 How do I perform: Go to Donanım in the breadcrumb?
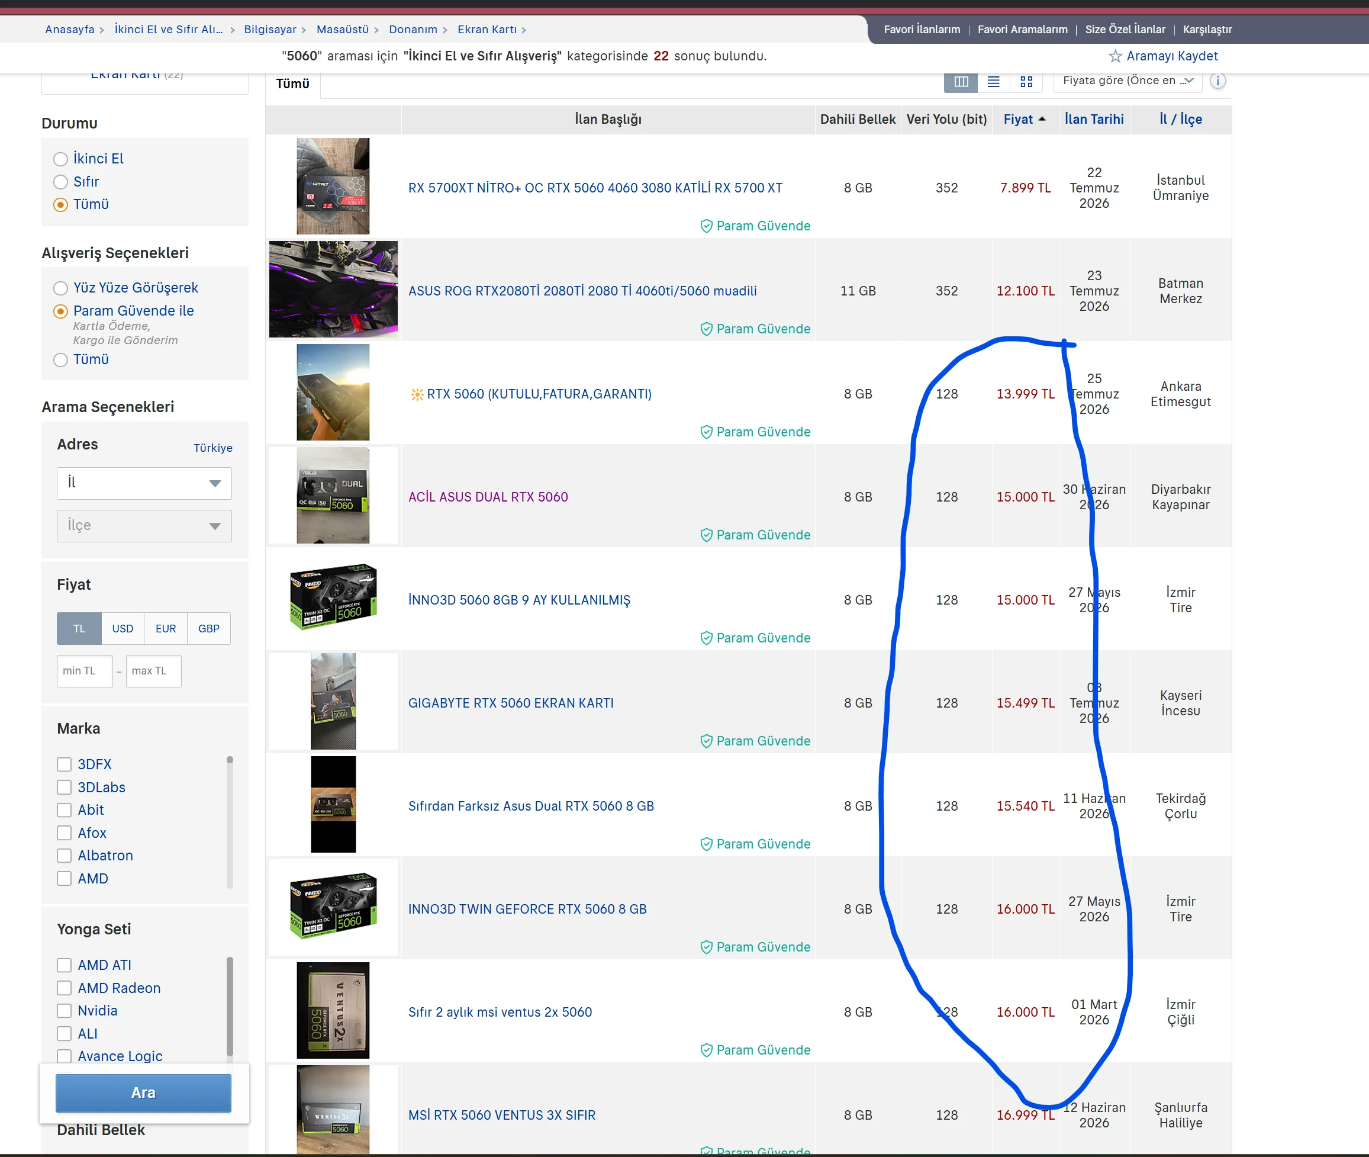tap(413, 30)
